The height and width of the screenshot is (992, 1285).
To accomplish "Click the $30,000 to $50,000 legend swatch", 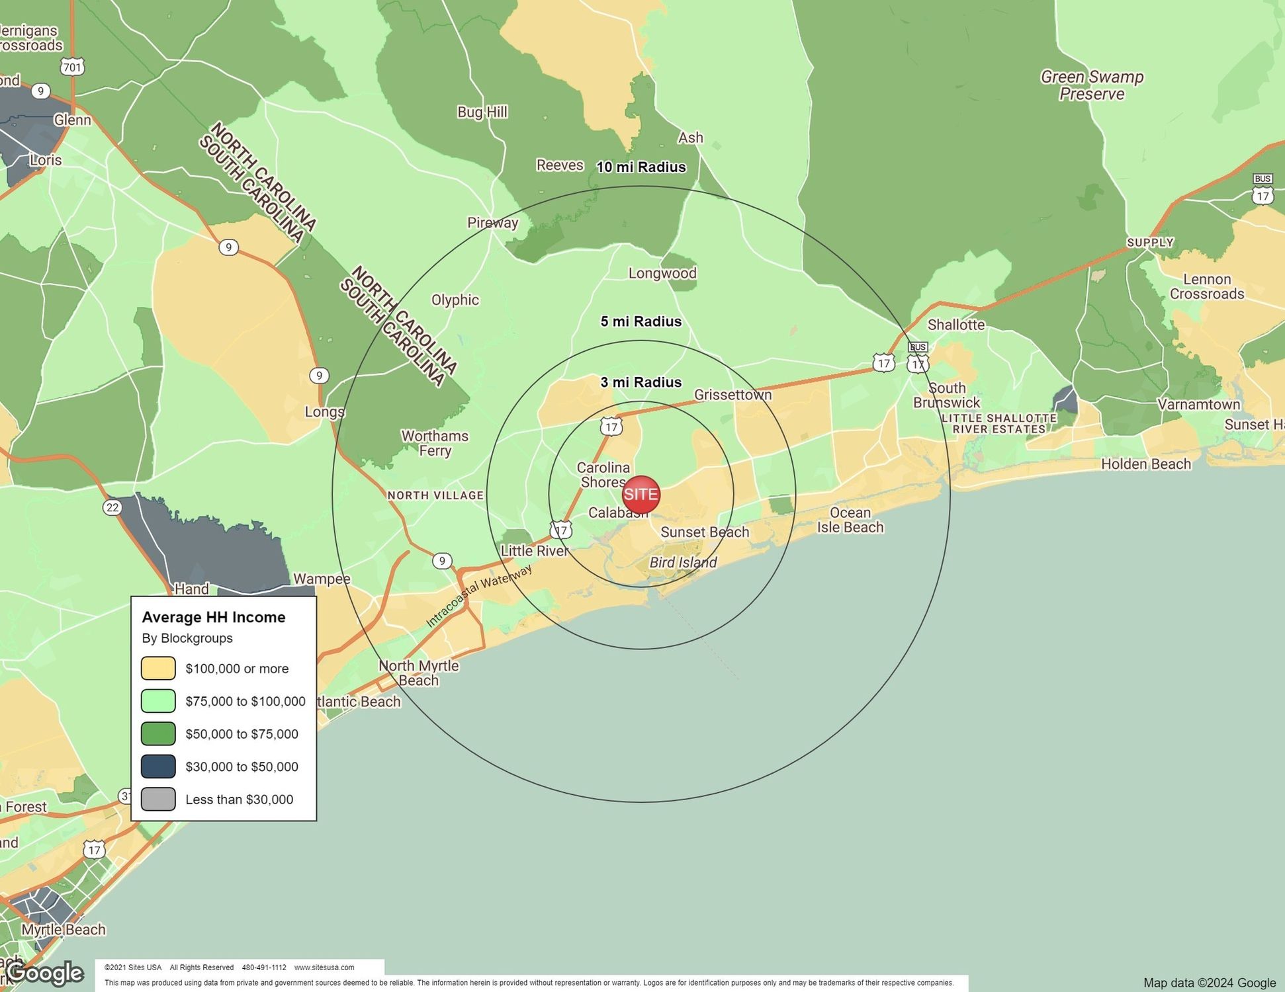I will click(x=158, y=766).
